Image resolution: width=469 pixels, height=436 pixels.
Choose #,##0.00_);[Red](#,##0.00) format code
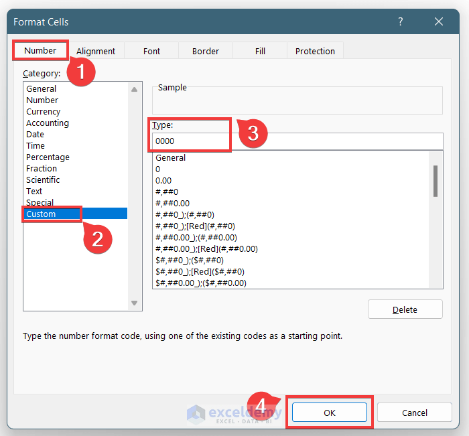[x=291, y=248]
